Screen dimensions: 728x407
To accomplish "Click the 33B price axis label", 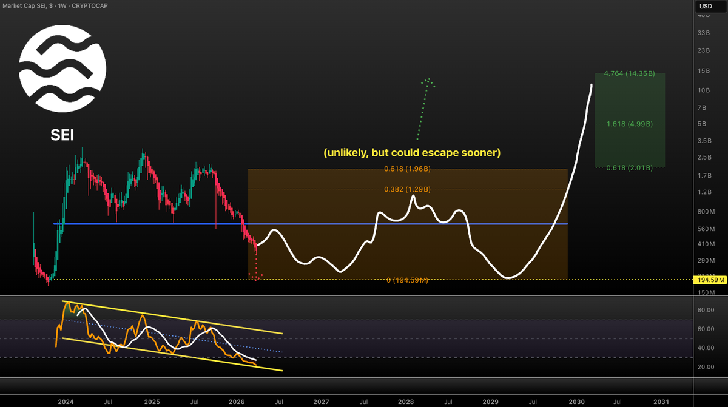I will [704, 33].
